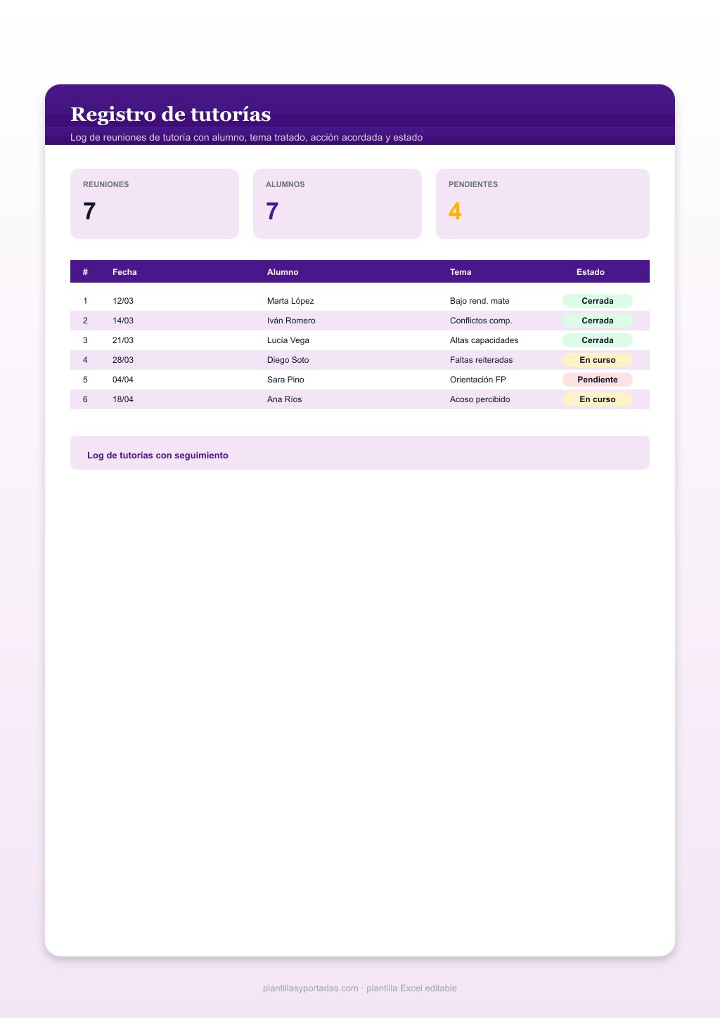
Task: Click the Pendiente badge for Sara Pino
Action: (598, 380)
